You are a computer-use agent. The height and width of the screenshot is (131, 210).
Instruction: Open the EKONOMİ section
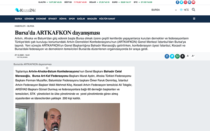pyautogui.click(x=41, y=19)
